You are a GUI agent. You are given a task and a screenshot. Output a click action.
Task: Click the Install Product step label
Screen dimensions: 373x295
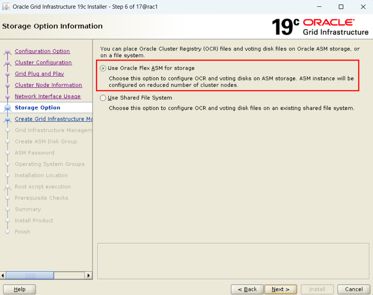point(34,220)
